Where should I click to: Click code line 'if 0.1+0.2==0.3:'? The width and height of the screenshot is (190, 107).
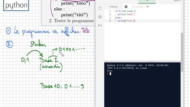(x=126, y=11)
